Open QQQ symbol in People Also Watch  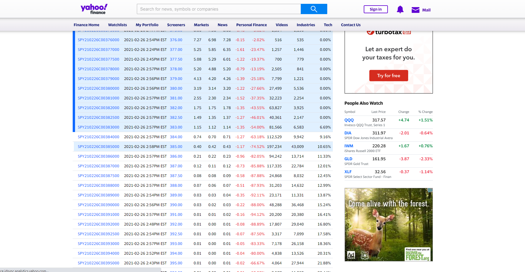(349, 120)
